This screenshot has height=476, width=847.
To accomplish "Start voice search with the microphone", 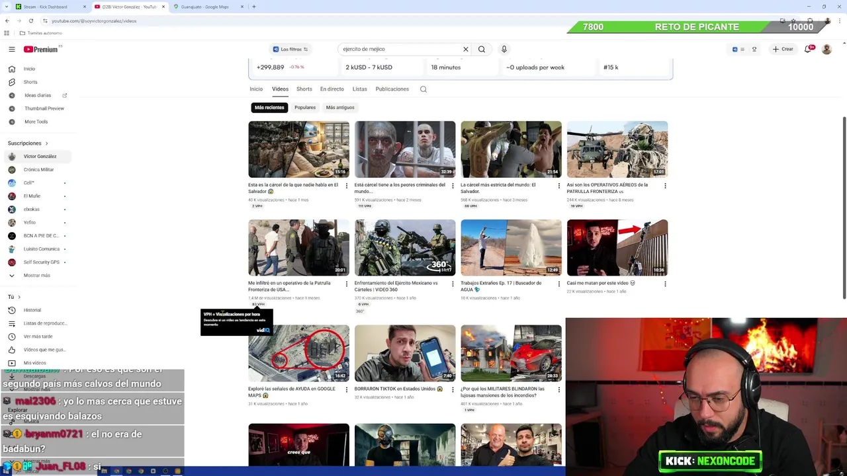I will (x=504, y=49).
